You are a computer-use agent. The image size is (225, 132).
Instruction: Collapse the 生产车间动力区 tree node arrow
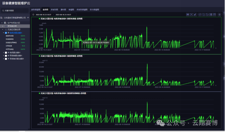[x=2, y=23]
